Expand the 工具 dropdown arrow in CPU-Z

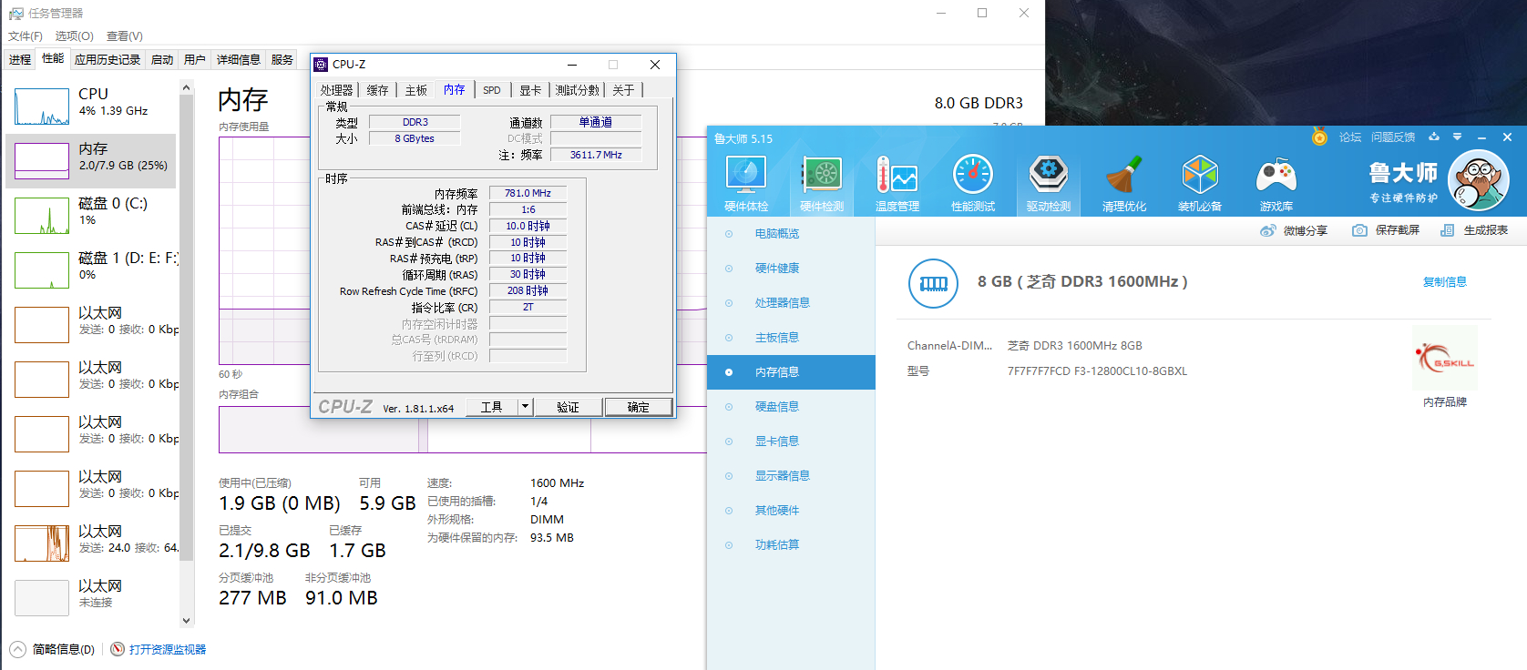525,407
